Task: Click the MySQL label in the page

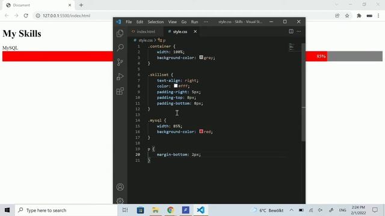Action: 10,48
